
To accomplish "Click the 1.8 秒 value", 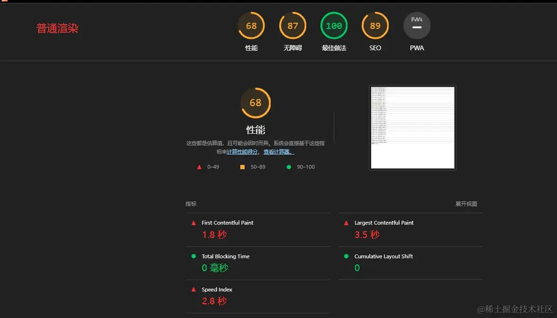I will (214, 235).
